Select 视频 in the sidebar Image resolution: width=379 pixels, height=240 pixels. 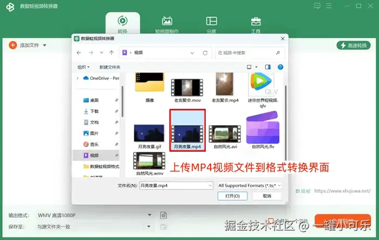[x=96, y=155]
